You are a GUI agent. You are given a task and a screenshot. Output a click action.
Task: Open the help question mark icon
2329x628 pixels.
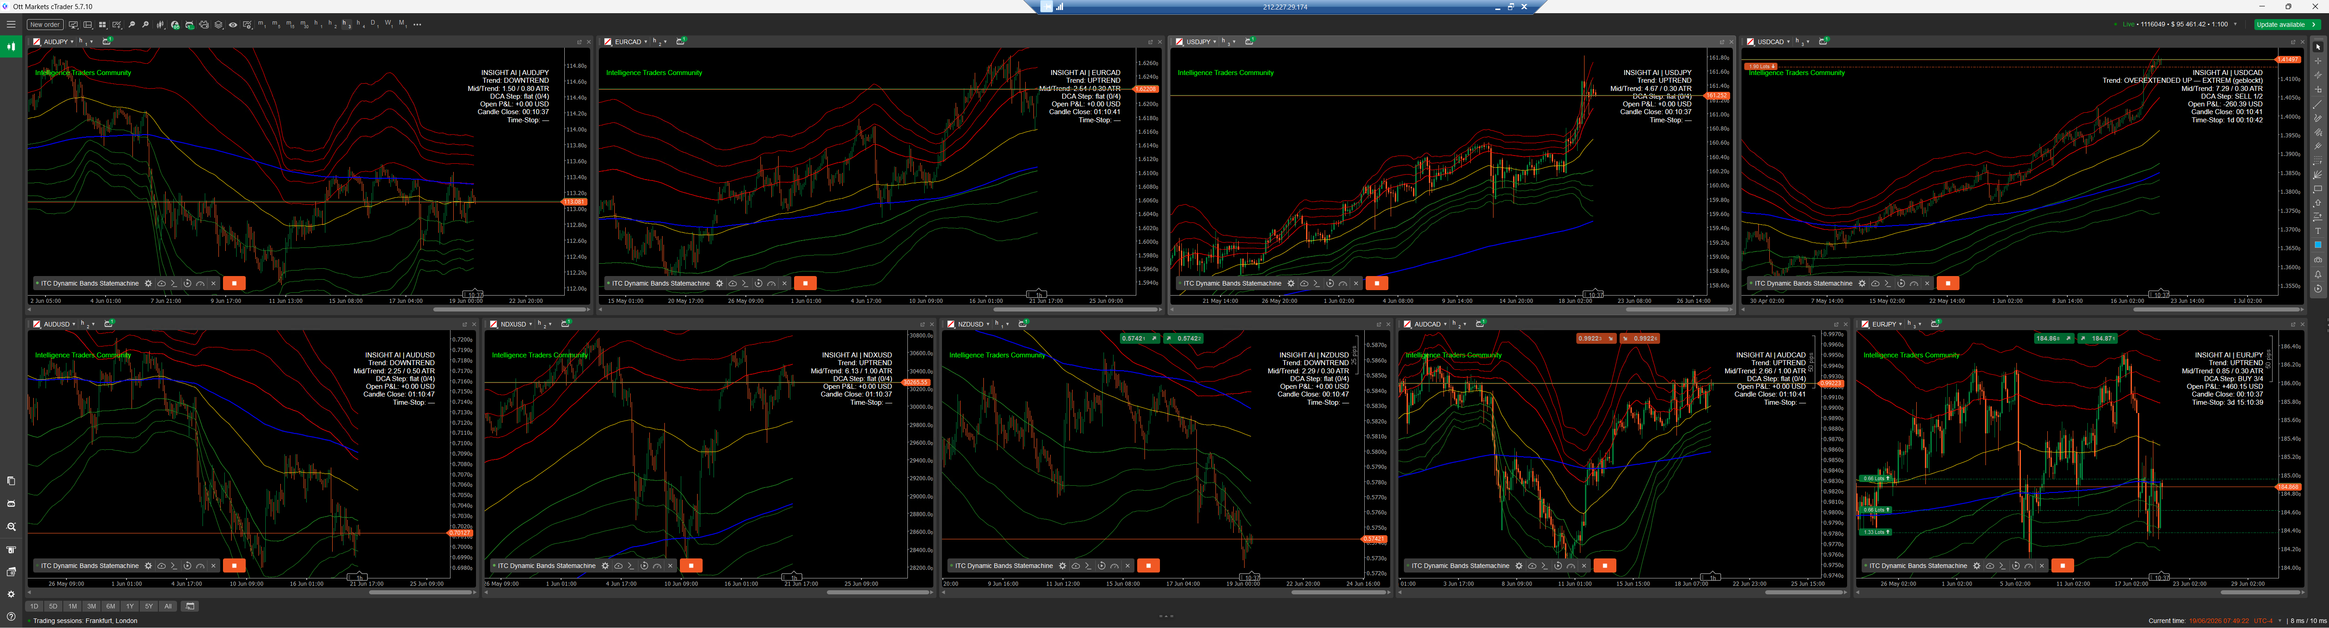11,616
